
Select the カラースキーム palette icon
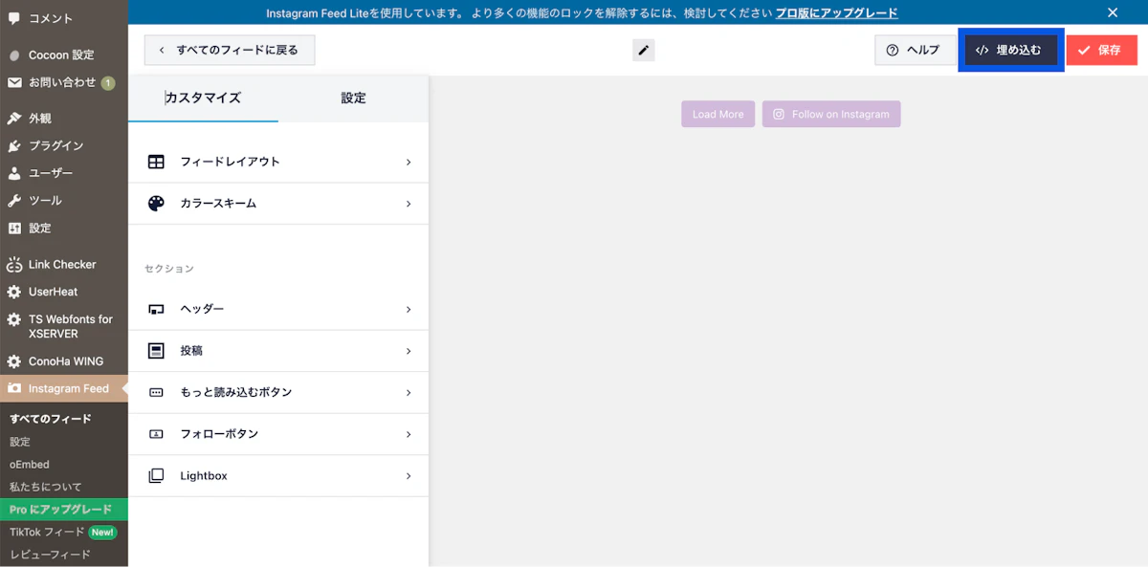point(156,203)
